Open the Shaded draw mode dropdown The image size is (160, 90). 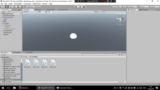coord(30,12)
